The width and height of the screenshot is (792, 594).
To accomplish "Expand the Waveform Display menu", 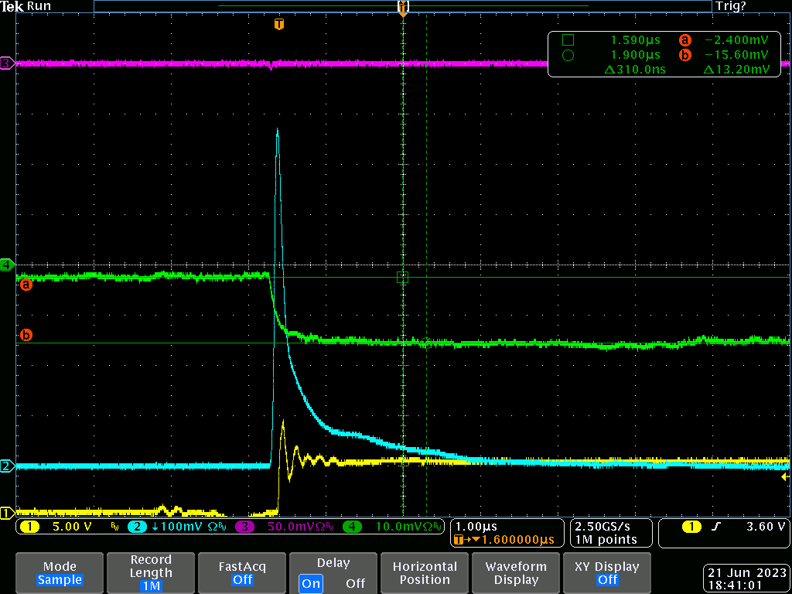I will [x=516, y=573].
